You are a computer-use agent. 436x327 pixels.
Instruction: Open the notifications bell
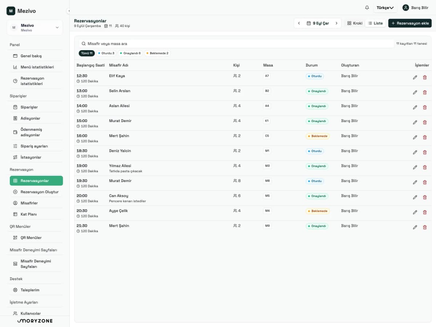pyautogui.click(x=367, y=8)
